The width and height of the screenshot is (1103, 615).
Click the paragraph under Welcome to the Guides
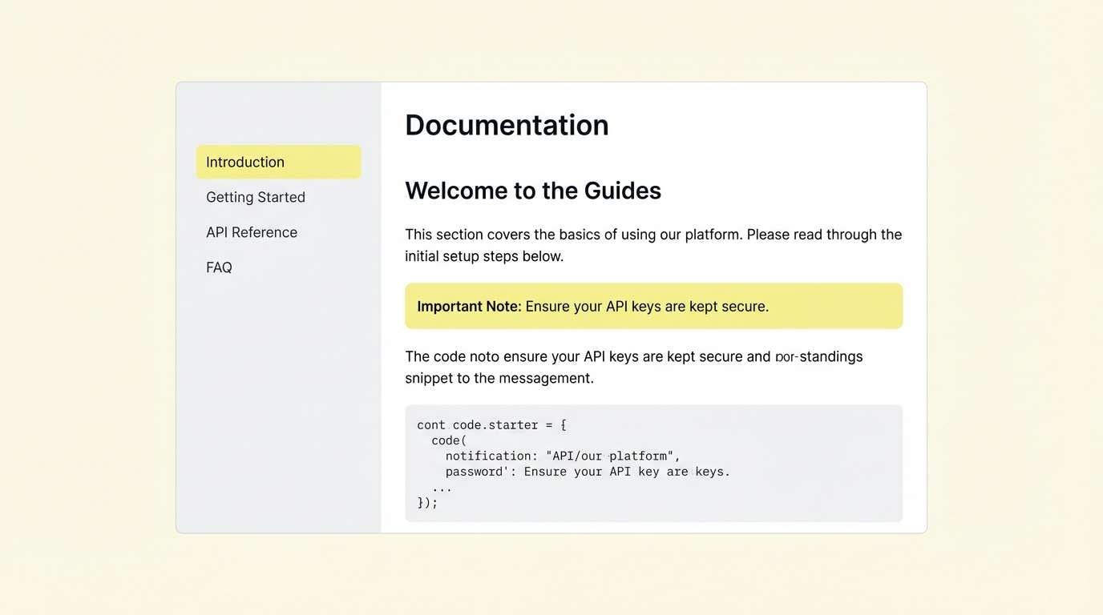point(653,244)
